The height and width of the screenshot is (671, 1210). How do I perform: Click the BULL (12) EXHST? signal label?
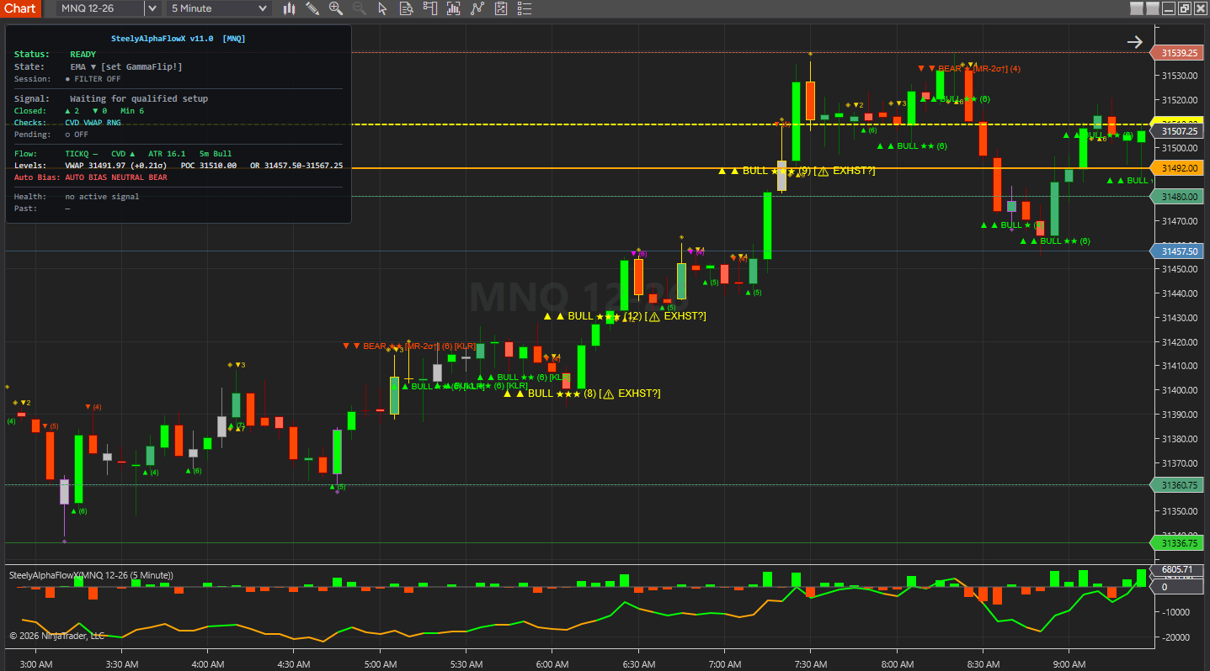pyautogui.click(x=625, y=316)
